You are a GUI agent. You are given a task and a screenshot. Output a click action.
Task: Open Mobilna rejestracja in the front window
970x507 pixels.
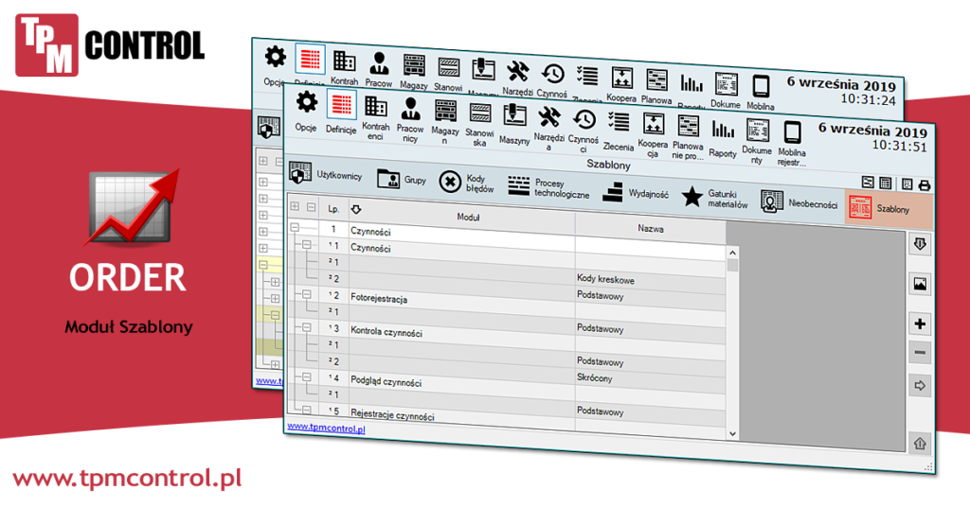click(792, 144)
